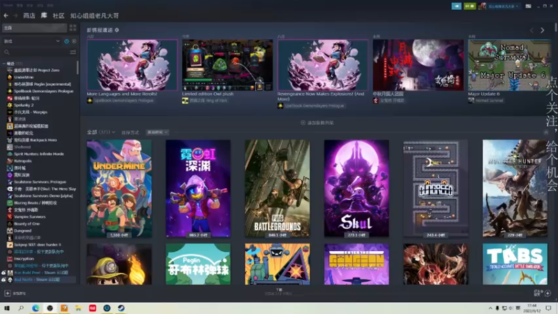Viewport: 558px width, 314px height.
Task: Click the add a game plus icon
Action: pyautogui.click(x=7, y=293)
